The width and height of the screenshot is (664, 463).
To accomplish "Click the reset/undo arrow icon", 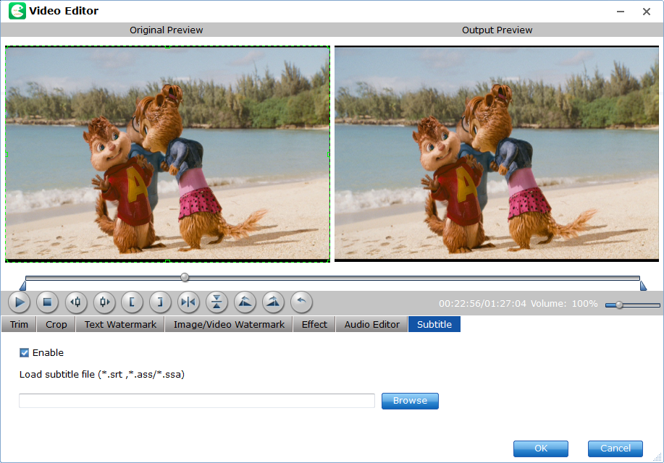I will click(301, 302).
